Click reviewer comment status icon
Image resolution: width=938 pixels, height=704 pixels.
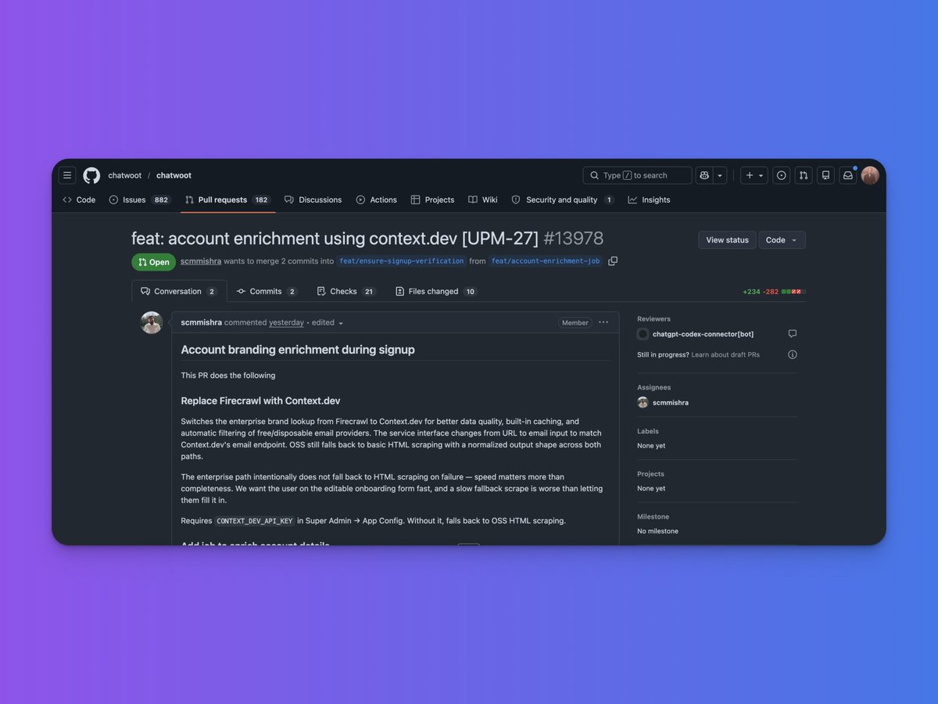coord(793,334)
